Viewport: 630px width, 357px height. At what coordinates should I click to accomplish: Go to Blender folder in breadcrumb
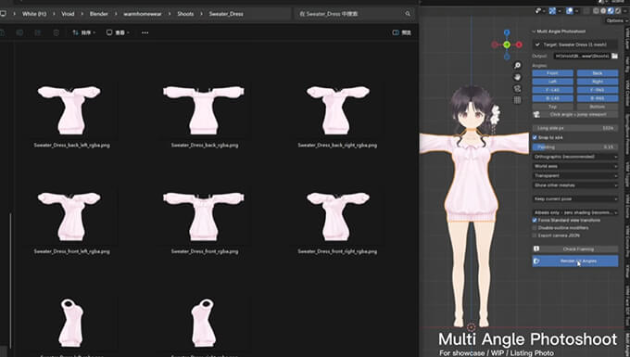(99, 14)
